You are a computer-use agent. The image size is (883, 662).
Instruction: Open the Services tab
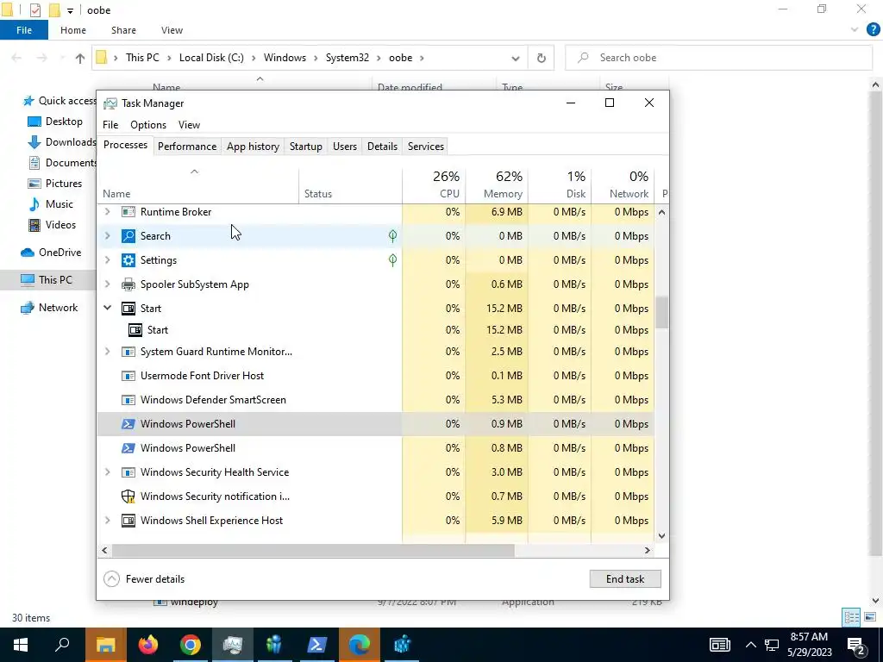coord(426,147)
